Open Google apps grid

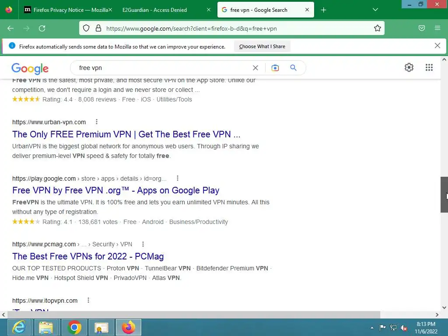click(429, 67)
